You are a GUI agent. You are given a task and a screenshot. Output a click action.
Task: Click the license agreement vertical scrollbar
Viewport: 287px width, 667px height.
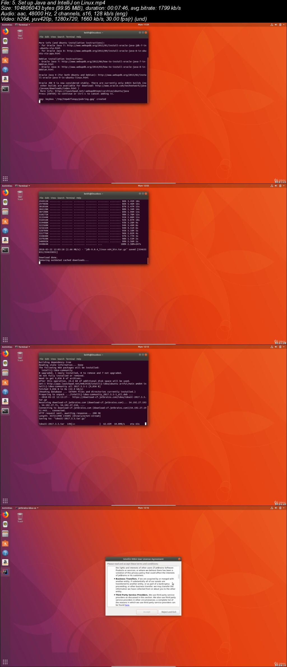(x=179, y=586)
